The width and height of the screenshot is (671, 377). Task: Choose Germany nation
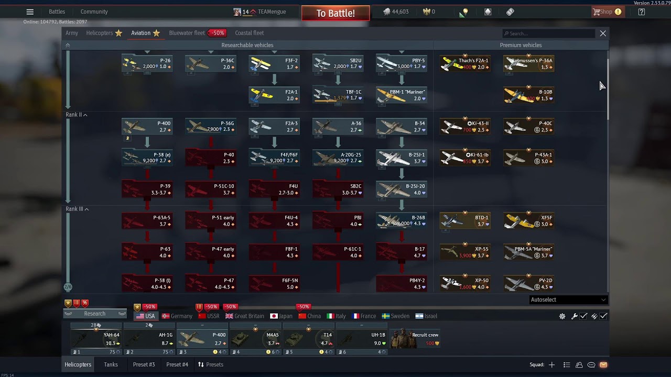click(x=177, y=316)
